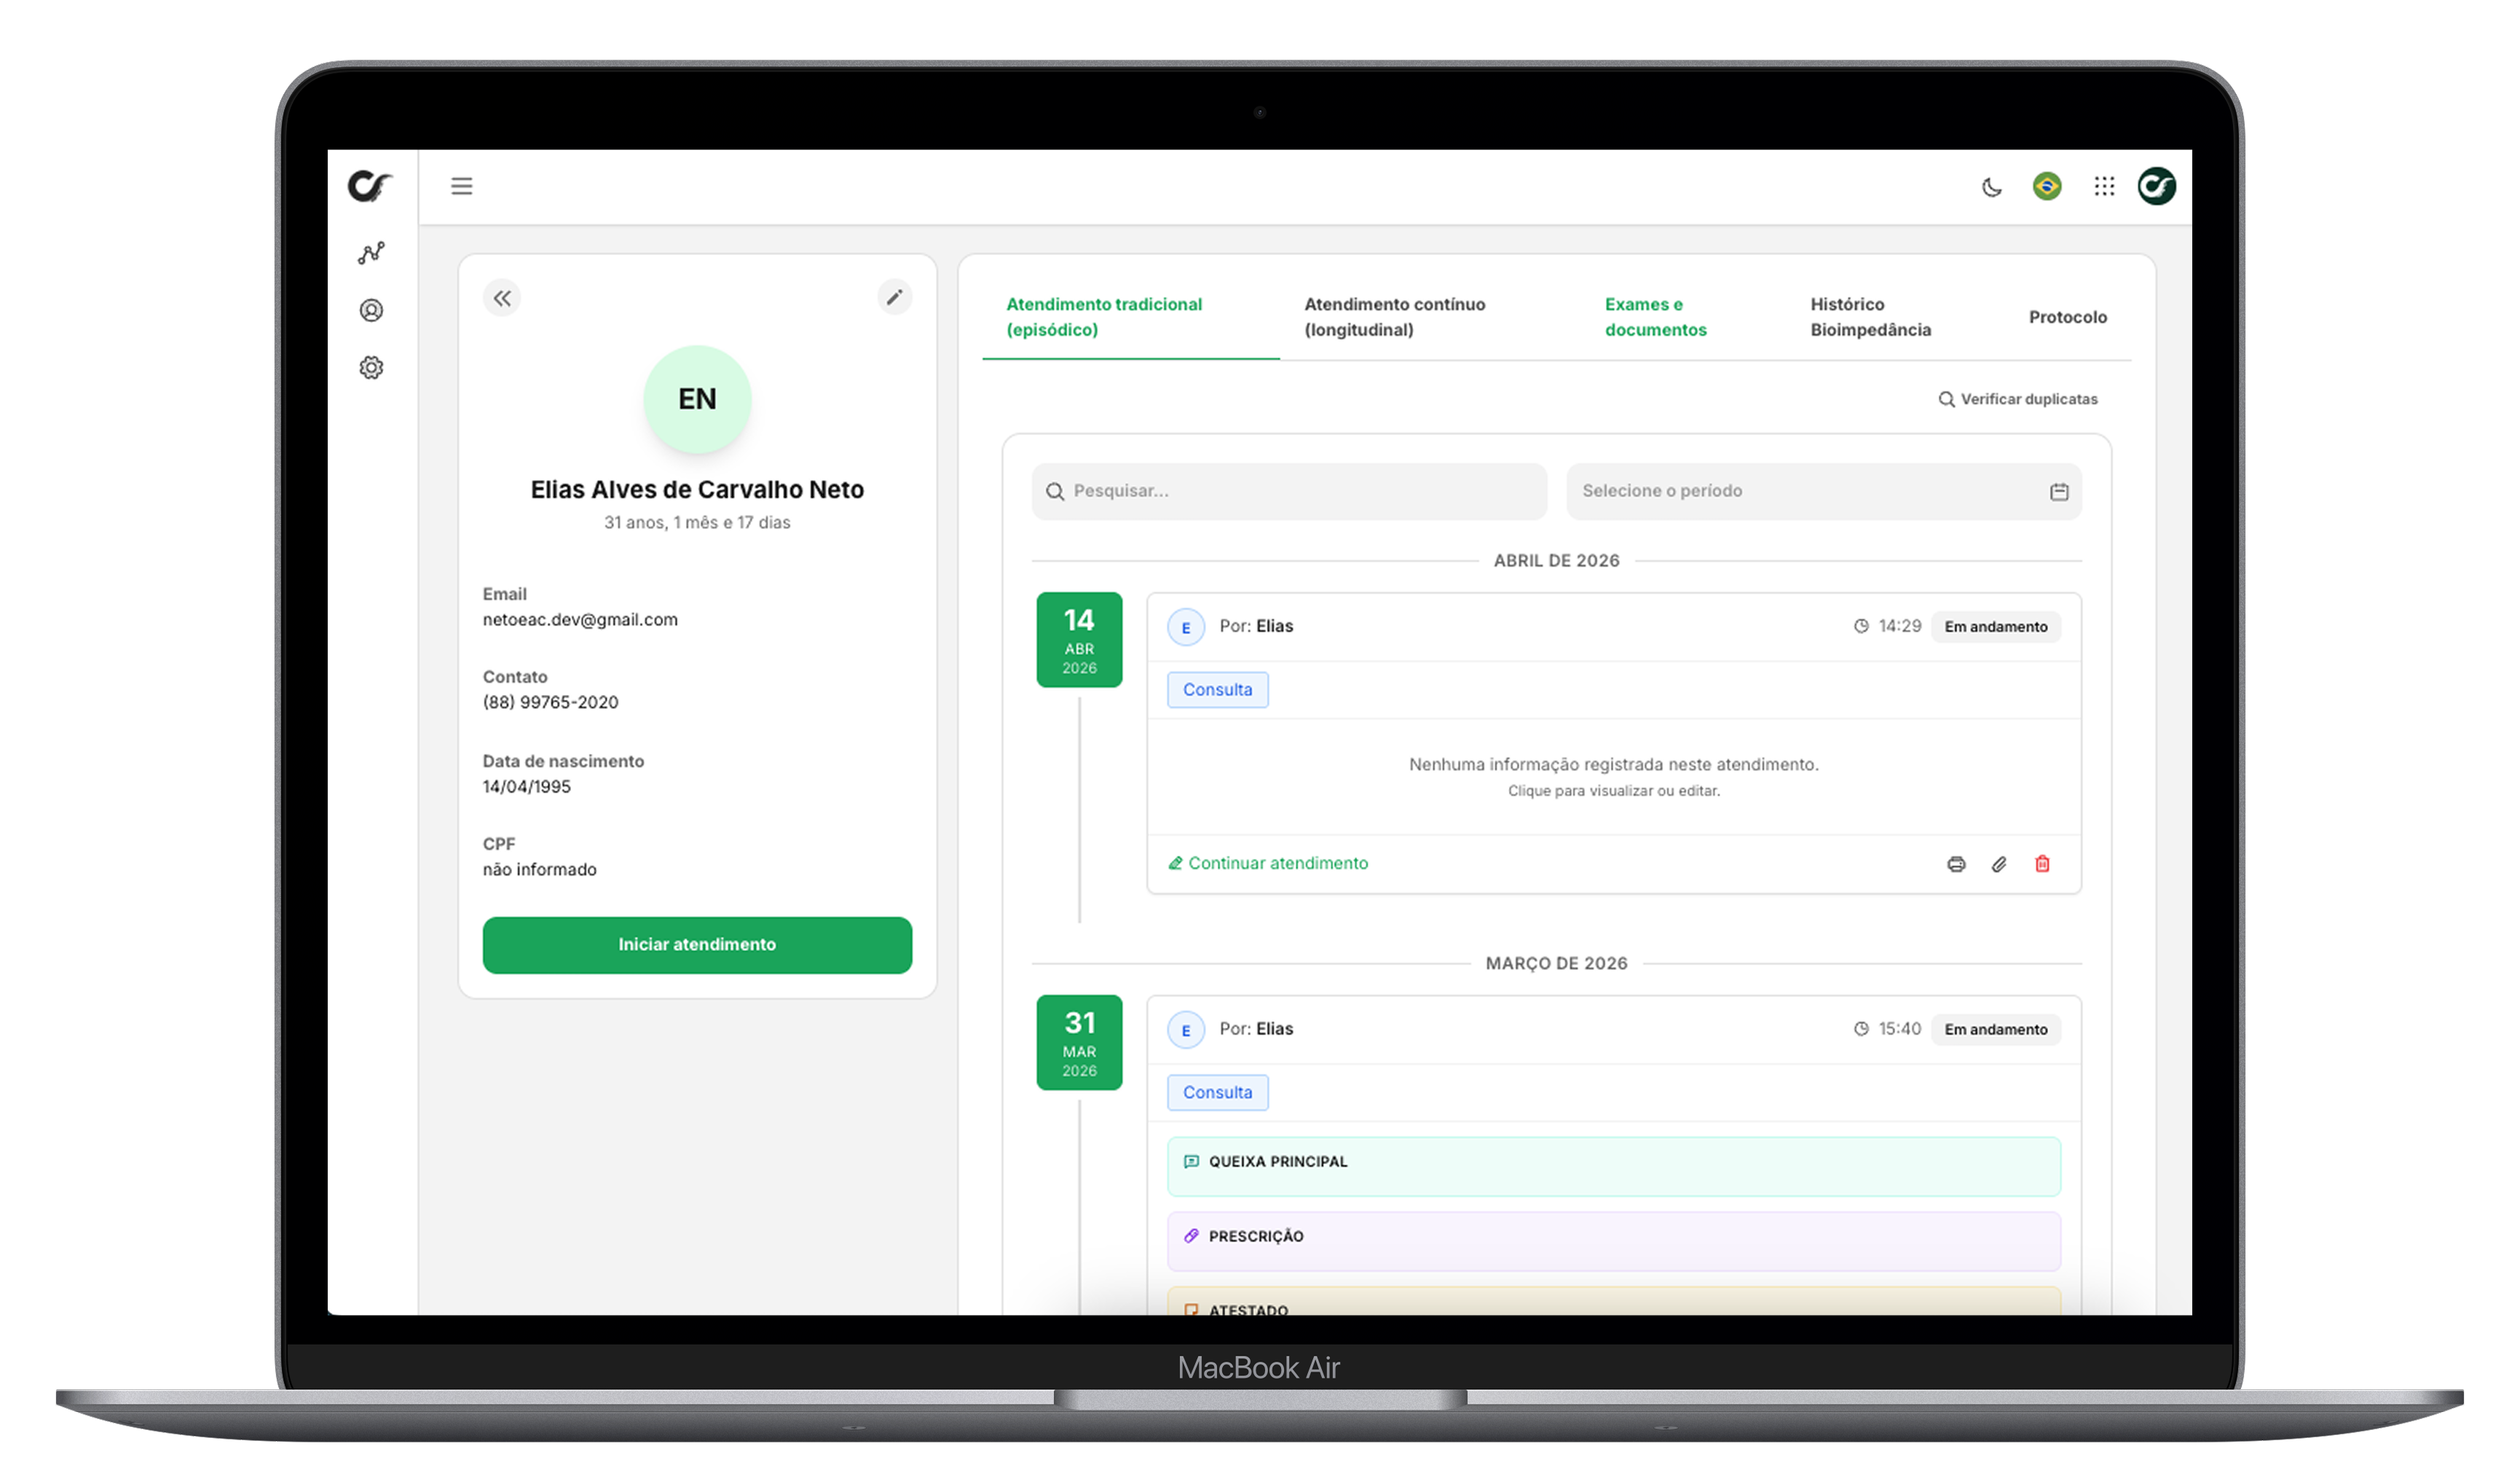Open the apps grid launcher
This screenshot has width=2520, height=1465.
2104,186
